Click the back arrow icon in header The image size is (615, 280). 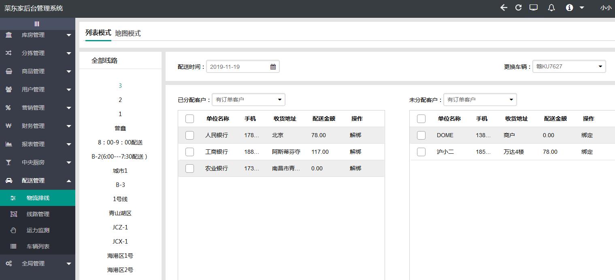coord(504,8)
